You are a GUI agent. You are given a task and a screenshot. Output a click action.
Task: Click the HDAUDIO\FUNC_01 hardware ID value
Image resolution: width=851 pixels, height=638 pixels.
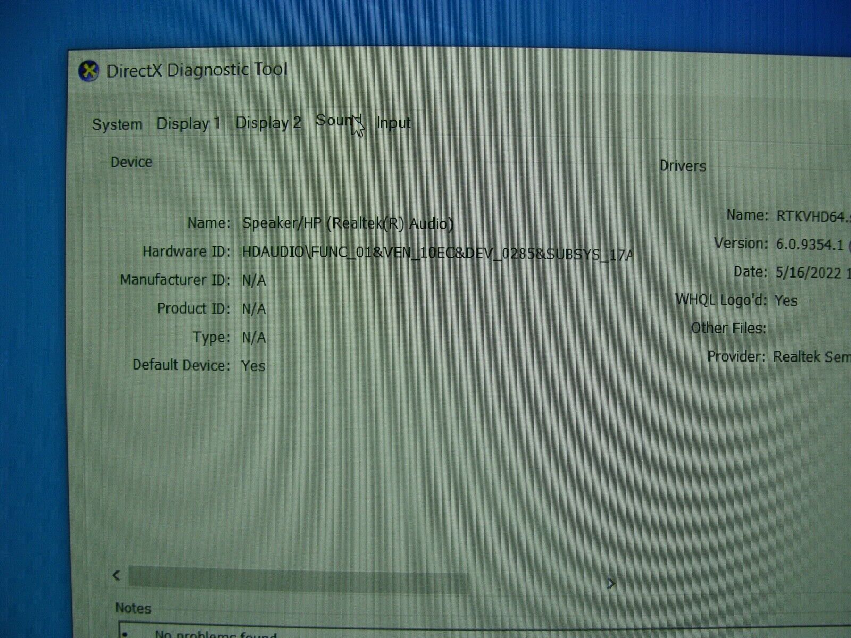(x=437, y=253)
